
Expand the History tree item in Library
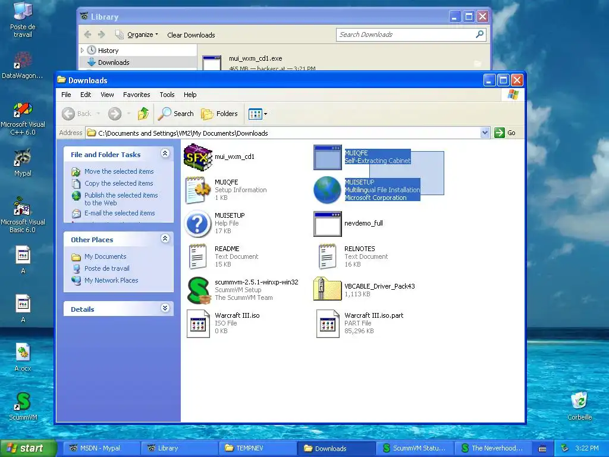[82, 50]
